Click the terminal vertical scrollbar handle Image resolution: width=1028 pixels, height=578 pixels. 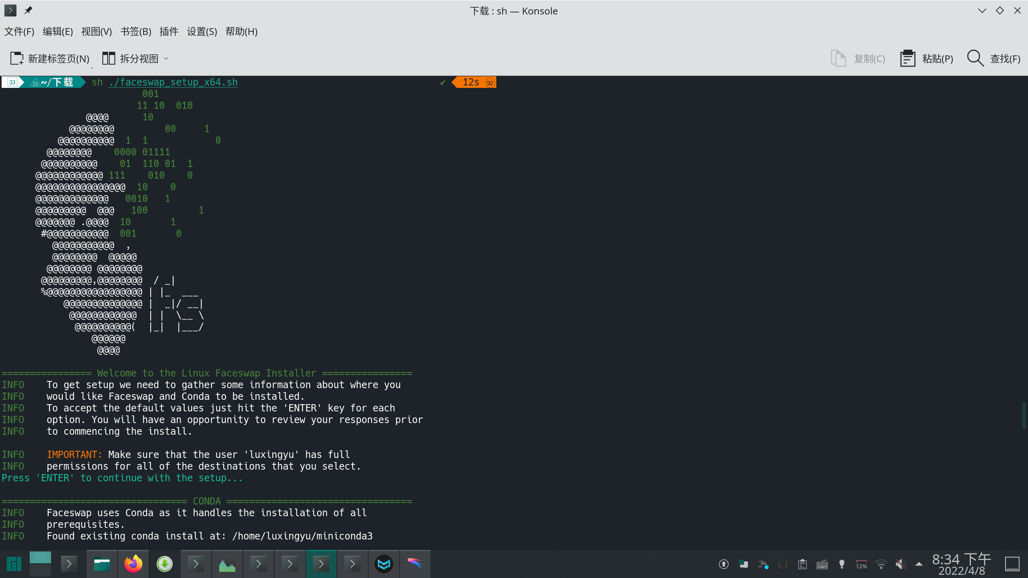[x=1024, y=415]
